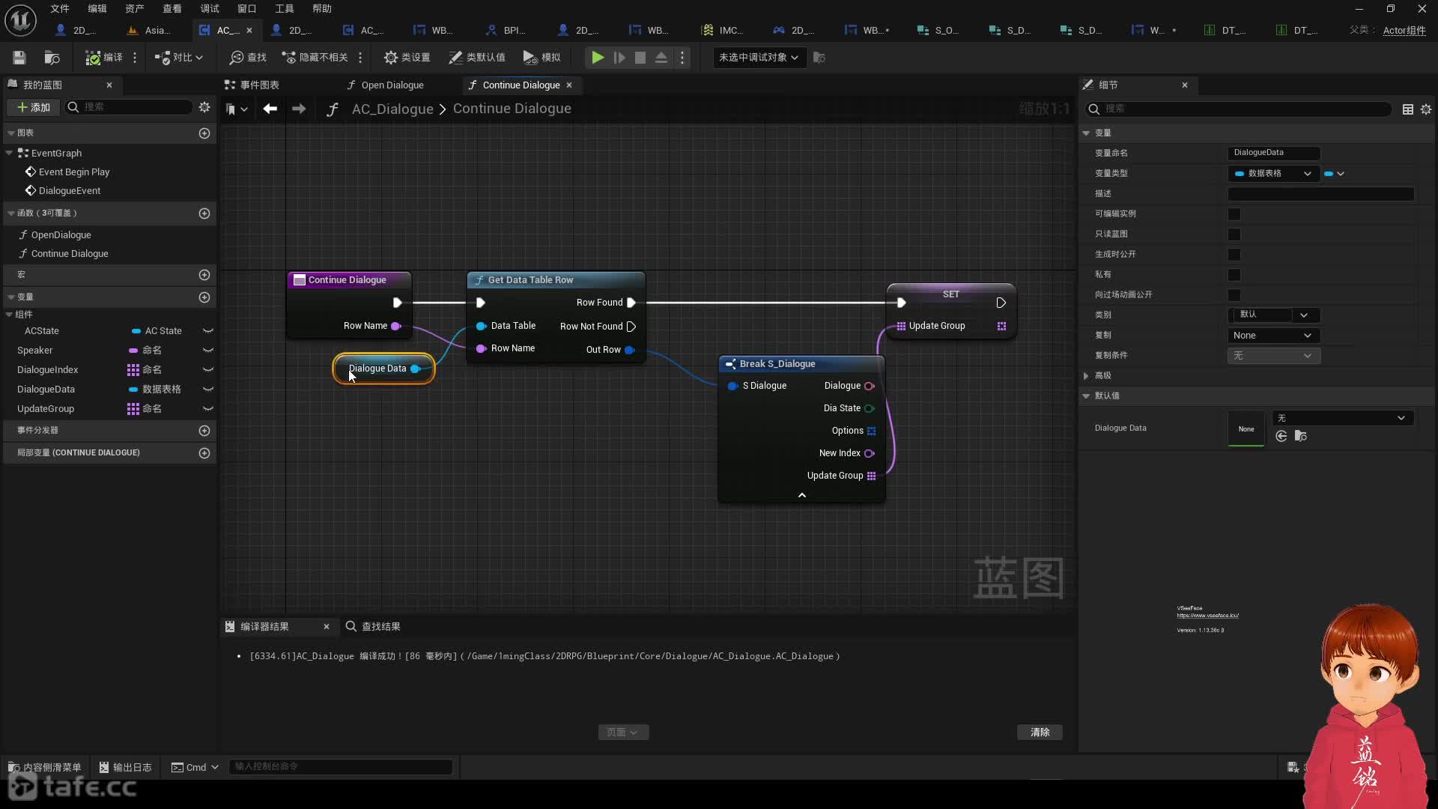
Task: Browse to asset in content browser icon
Action: 52,58
